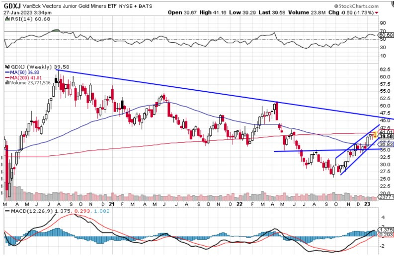
Task: Click the candlestick icon beside GDXJ (Weekly)
Action: [7, 67]
